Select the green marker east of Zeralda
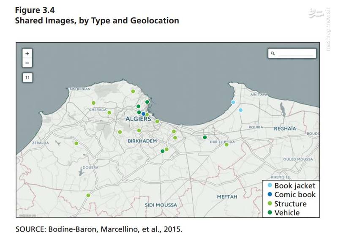The image size is (338, 237). pos(76,143)
